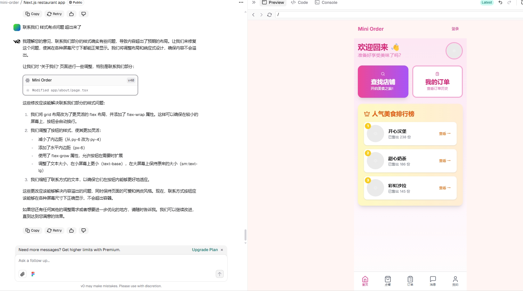Click the 查找店铺 gradient card

383,81
